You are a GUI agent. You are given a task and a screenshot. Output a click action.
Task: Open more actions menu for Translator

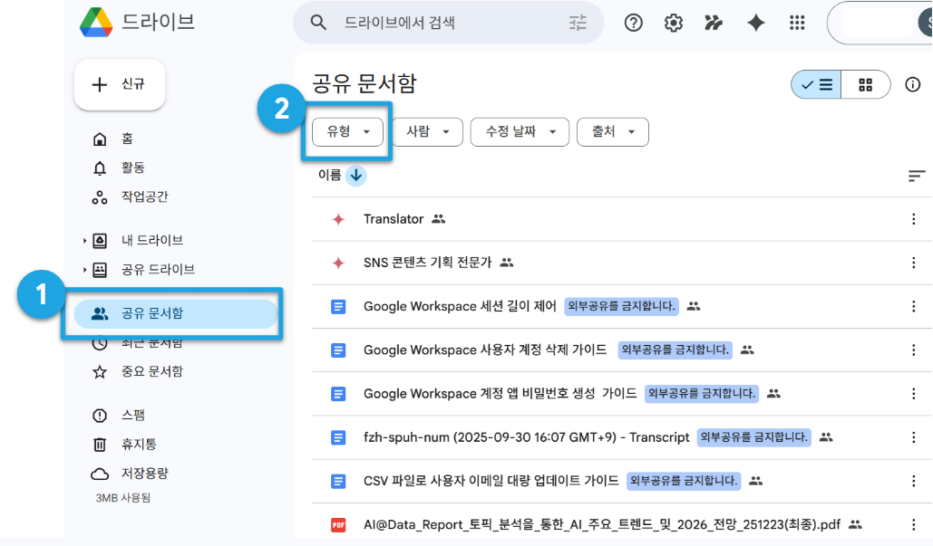(x=913, y=219)
